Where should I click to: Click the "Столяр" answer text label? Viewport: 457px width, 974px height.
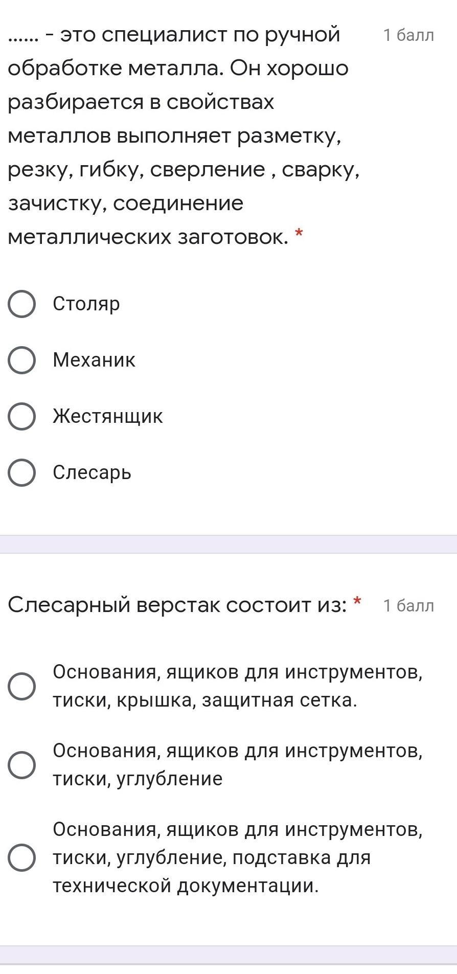(x=86, y=304)
